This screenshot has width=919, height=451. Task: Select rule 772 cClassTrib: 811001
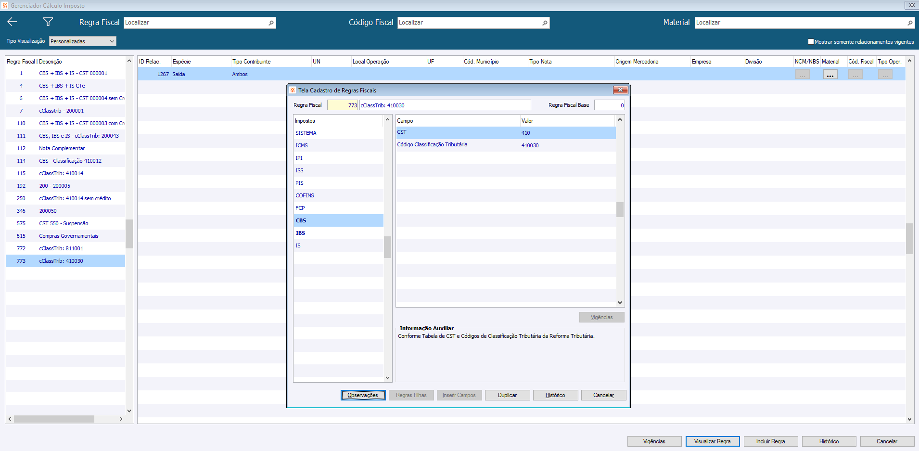pos(65,248)
